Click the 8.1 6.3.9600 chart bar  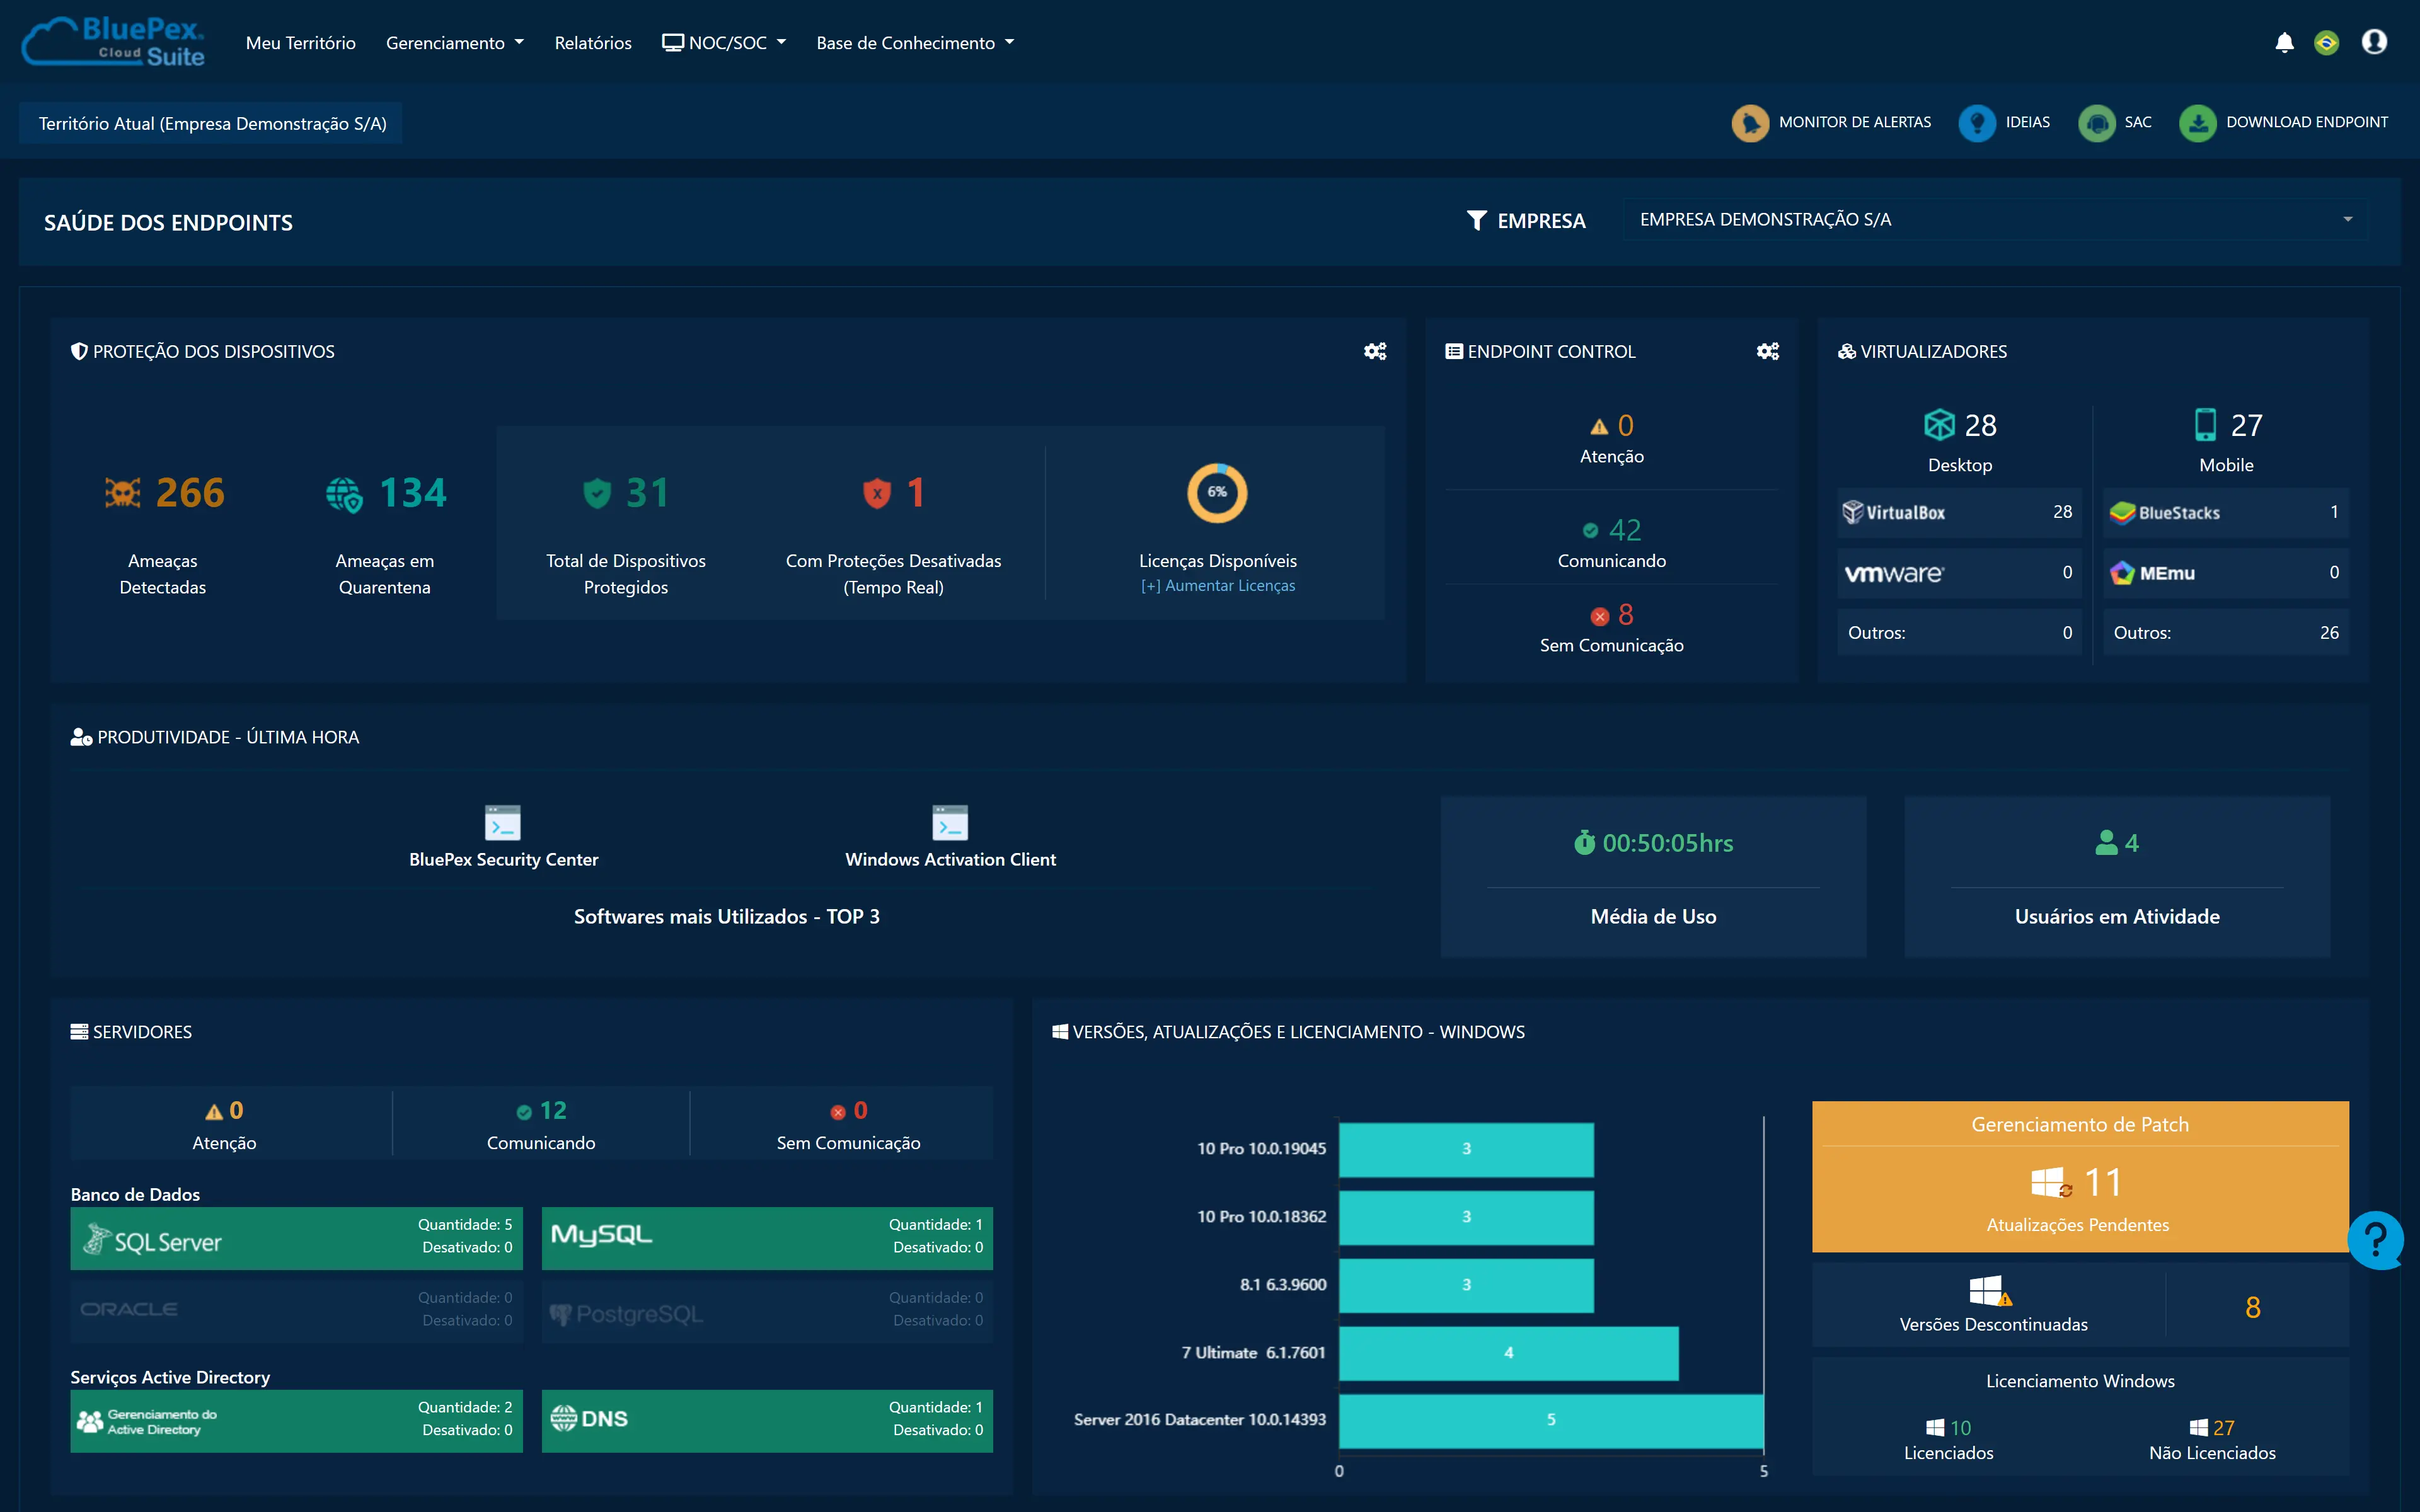pos(1466,1285)
